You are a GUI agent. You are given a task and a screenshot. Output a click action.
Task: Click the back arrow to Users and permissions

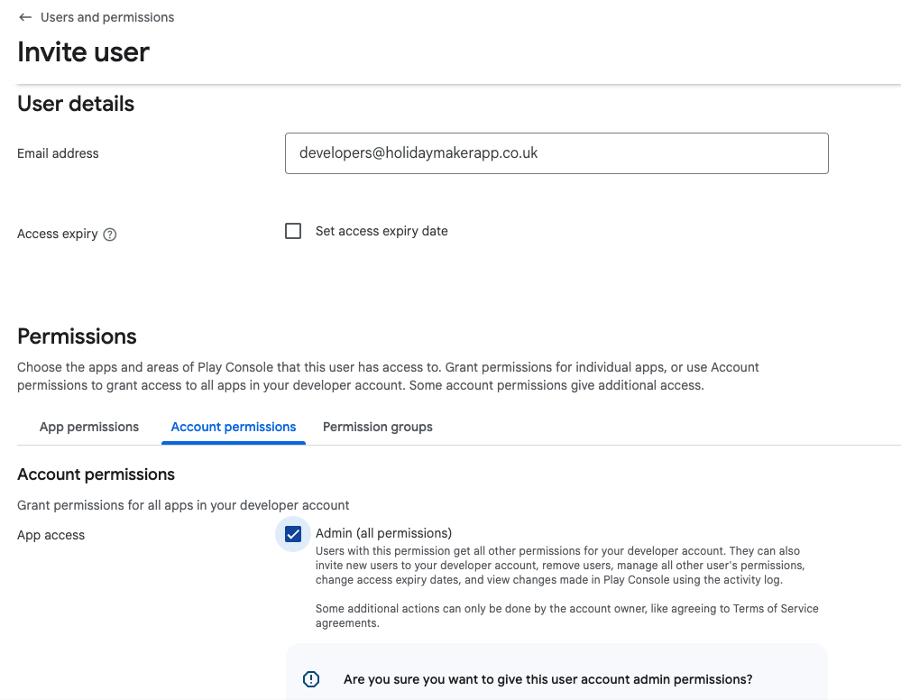coord(23,16)
